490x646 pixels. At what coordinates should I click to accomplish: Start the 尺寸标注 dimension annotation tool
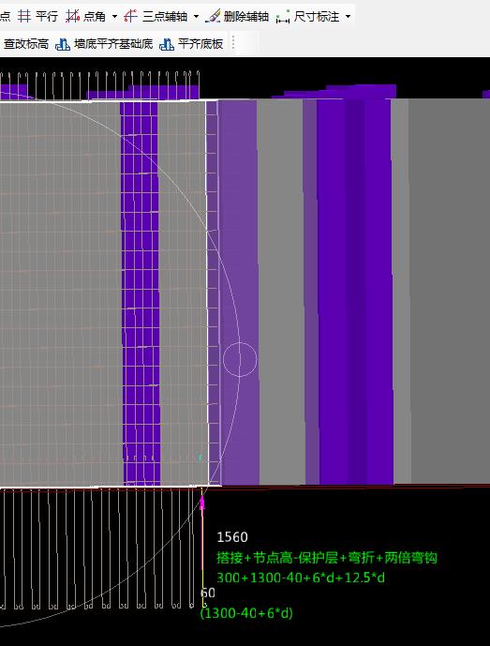308,17
